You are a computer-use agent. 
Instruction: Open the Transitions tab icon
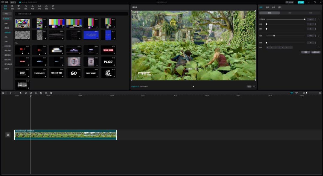click(39, 7)
